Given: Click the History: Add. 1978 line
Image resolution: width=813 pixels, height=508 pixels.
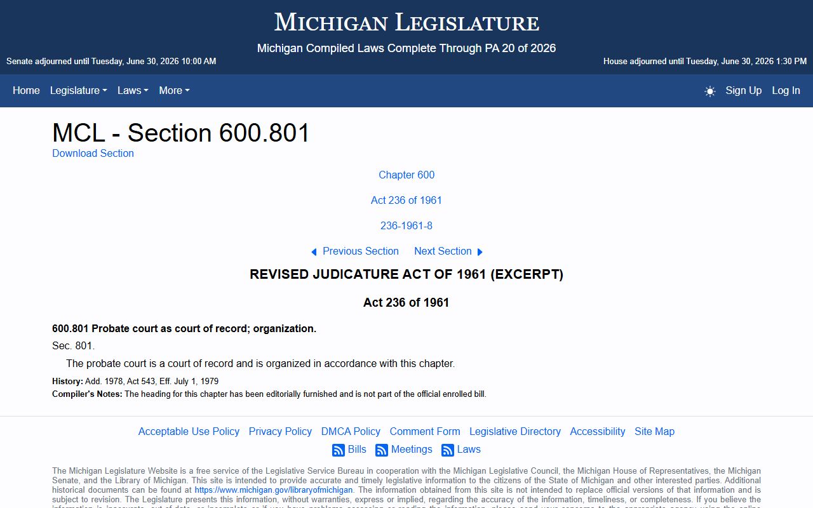Looking at the screenshot, I should click(135, 382).
